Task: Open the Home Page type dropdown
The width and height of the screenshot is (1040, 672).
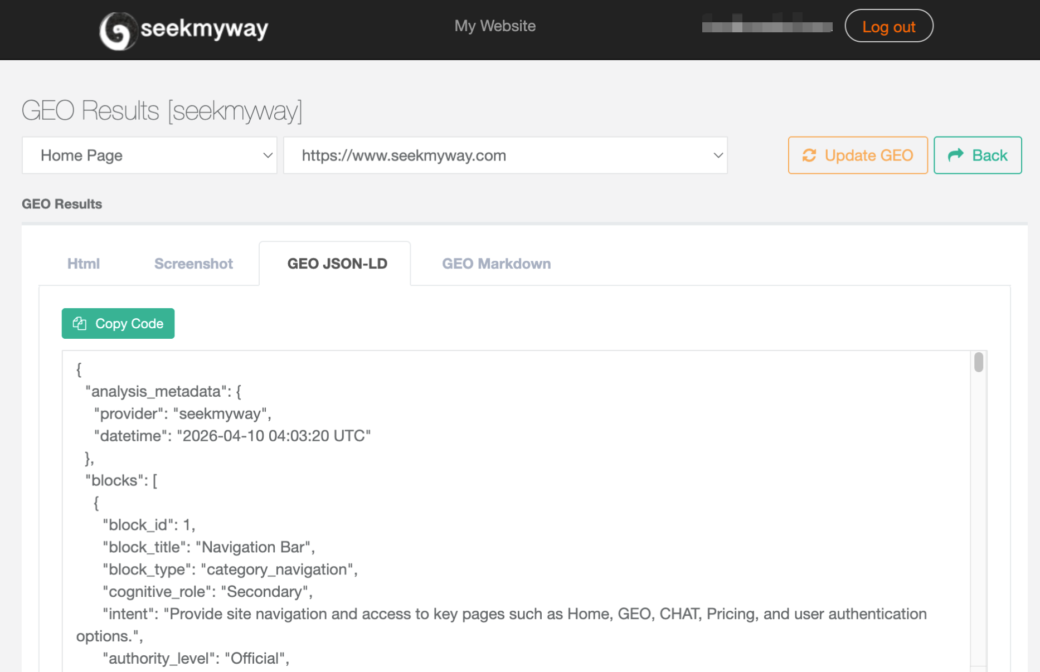Action: coord(149,155)
